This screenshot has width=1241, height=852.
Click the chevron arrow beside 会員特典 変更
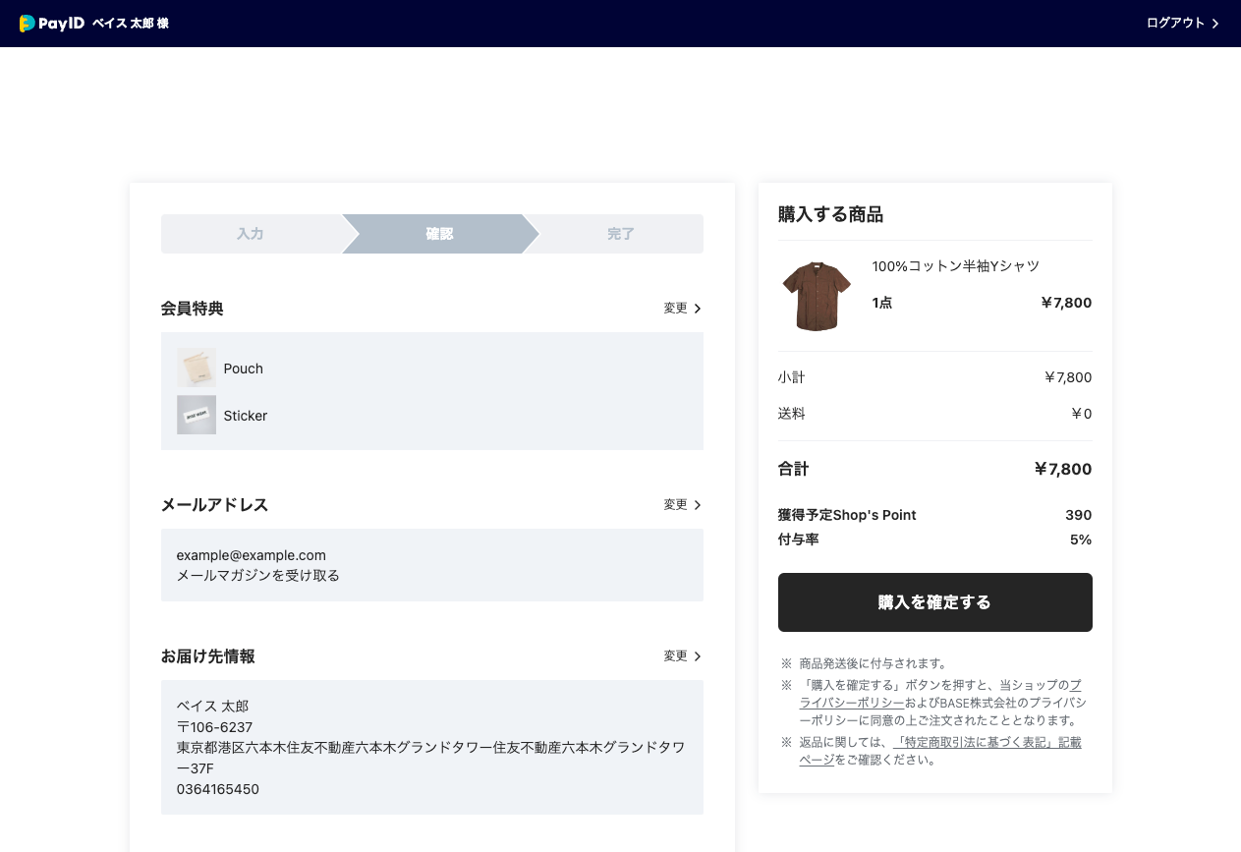(x=698, y=309)
